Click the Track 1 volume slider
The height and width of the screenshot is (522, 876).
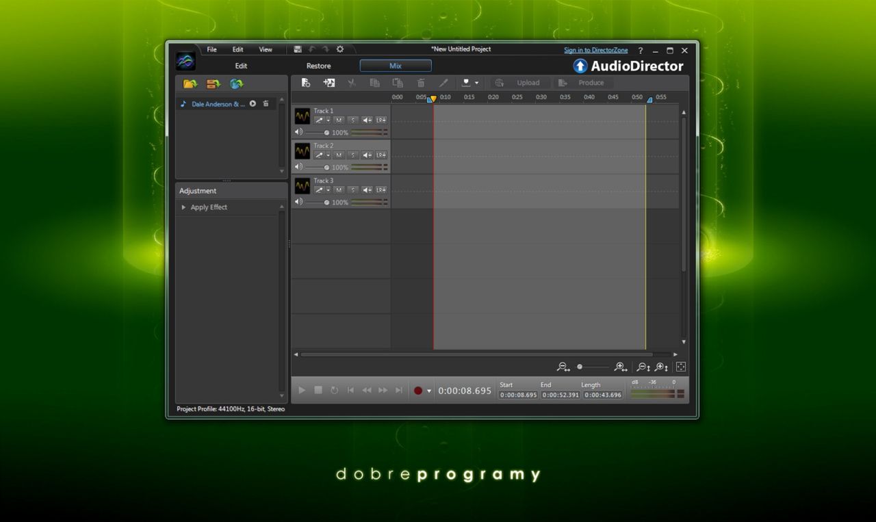pyautogui.click(x=318, y=133)
